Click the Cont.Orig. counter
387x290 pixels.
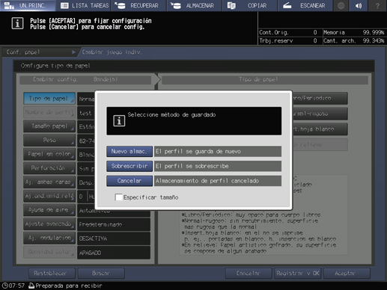point(288,32)
